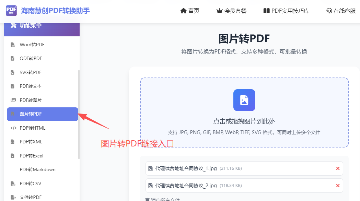The height and width of the screenshot is (201, 360).
Task: Click the headset icon for 在线客服
Action: coord(329,11)
